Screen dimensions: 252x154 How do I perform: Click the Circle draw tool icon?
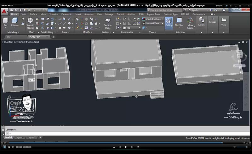click(x=69, y=24)
